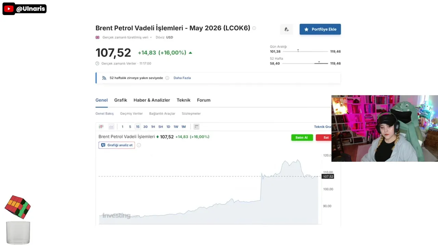Open the Grafik tab
Viewport: 438px width, 246px height.
tap(120, 100)
